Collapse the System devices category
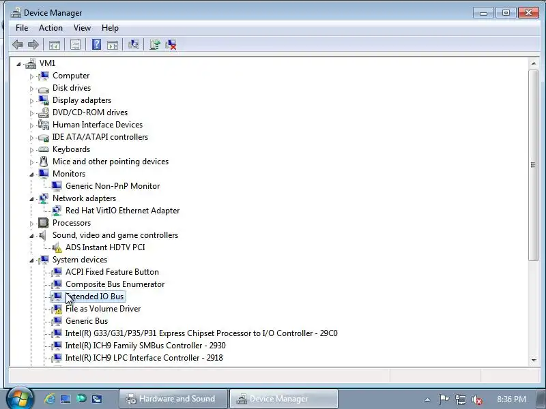The width and height of the screenshot is (546, 409). point(31,260)
